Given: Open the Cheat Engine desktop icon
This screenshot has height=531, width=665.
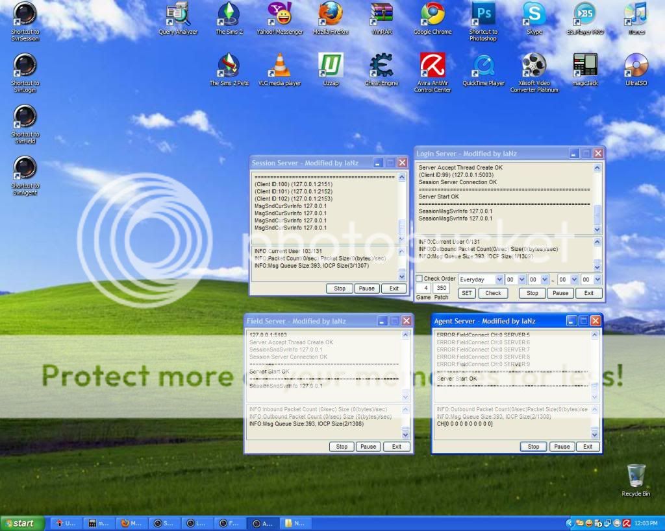Looking at the screenshot, I should [381, 66].
